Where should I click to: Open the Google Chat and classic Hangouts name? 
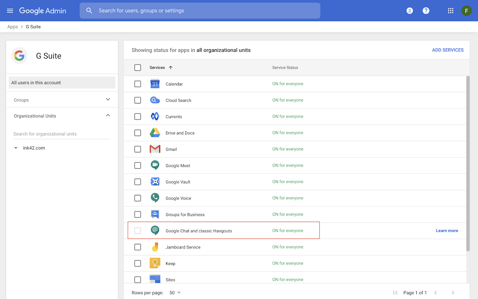(199, 231)
